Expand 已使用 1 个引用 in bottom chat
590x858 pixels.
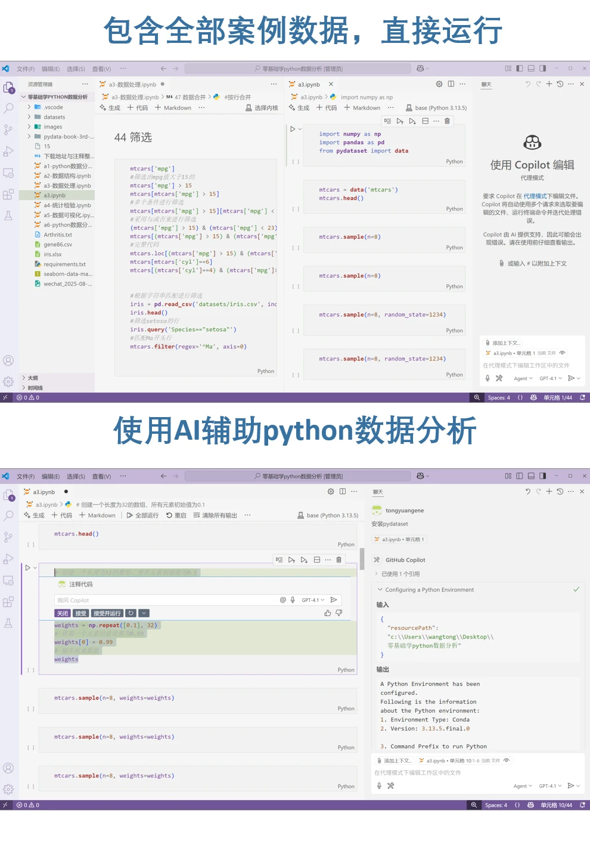[x=397, y=574]
